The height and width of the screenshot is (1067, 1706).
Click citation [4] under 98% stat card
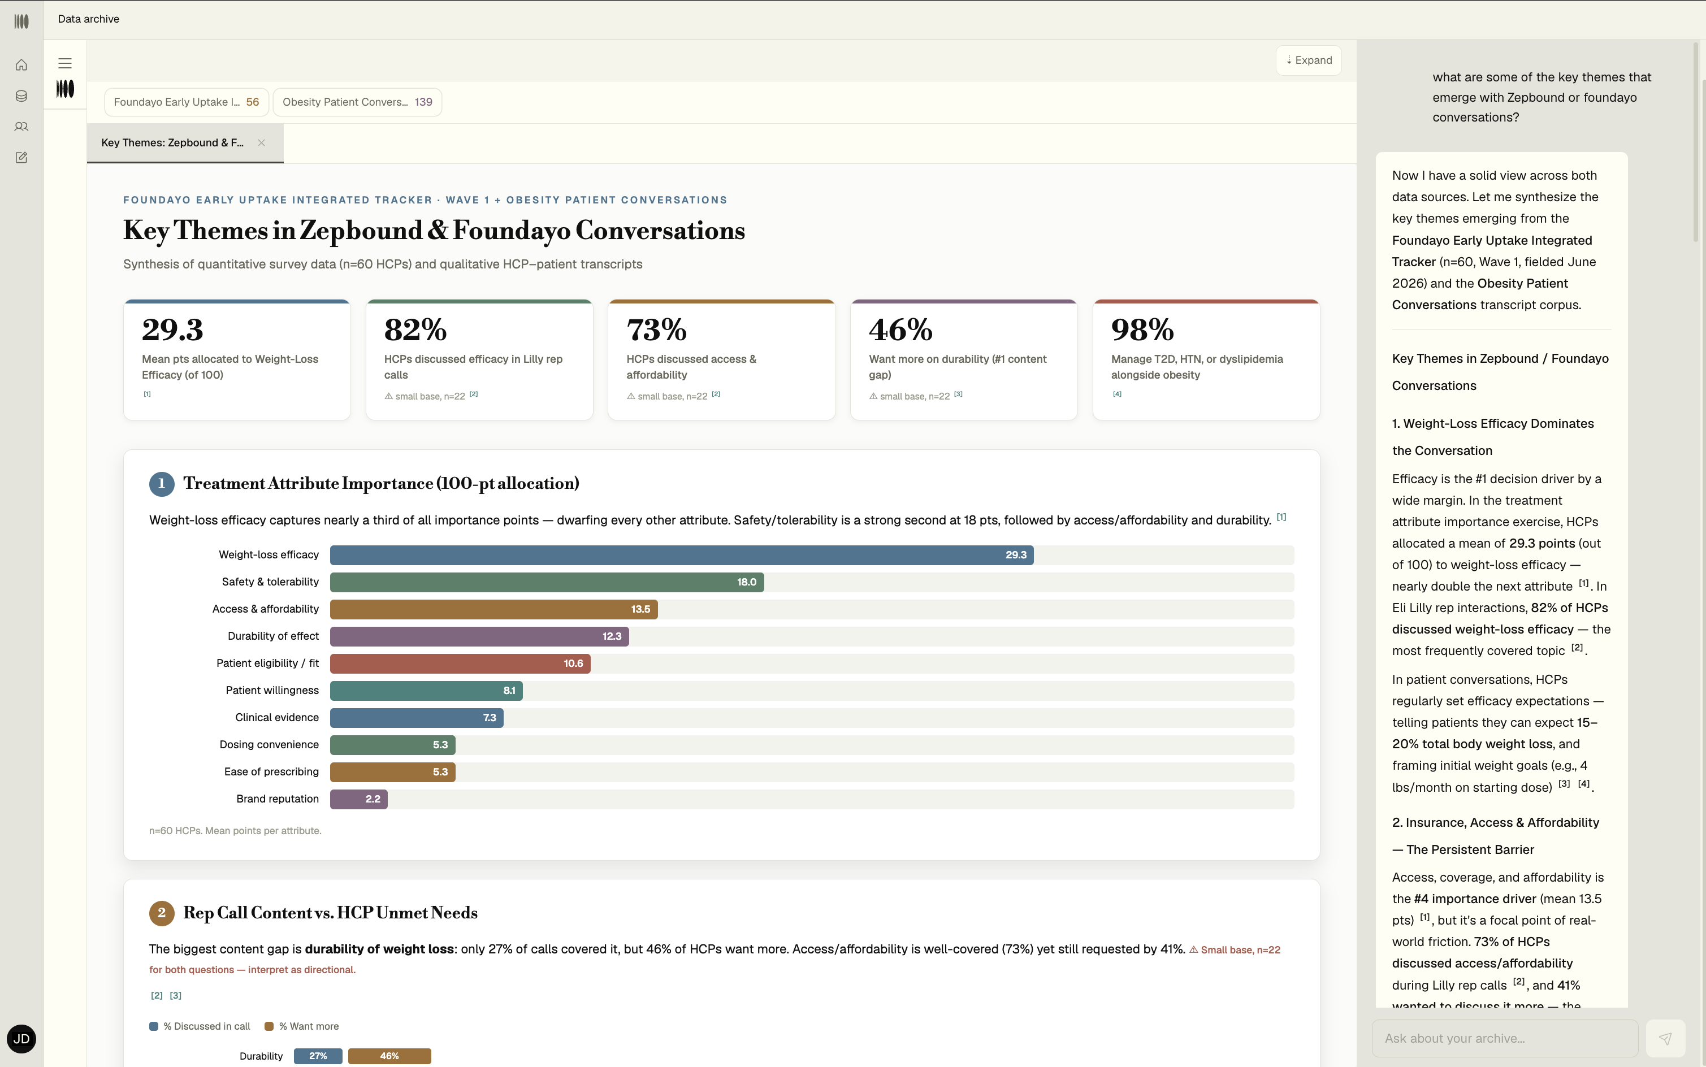1116,394
